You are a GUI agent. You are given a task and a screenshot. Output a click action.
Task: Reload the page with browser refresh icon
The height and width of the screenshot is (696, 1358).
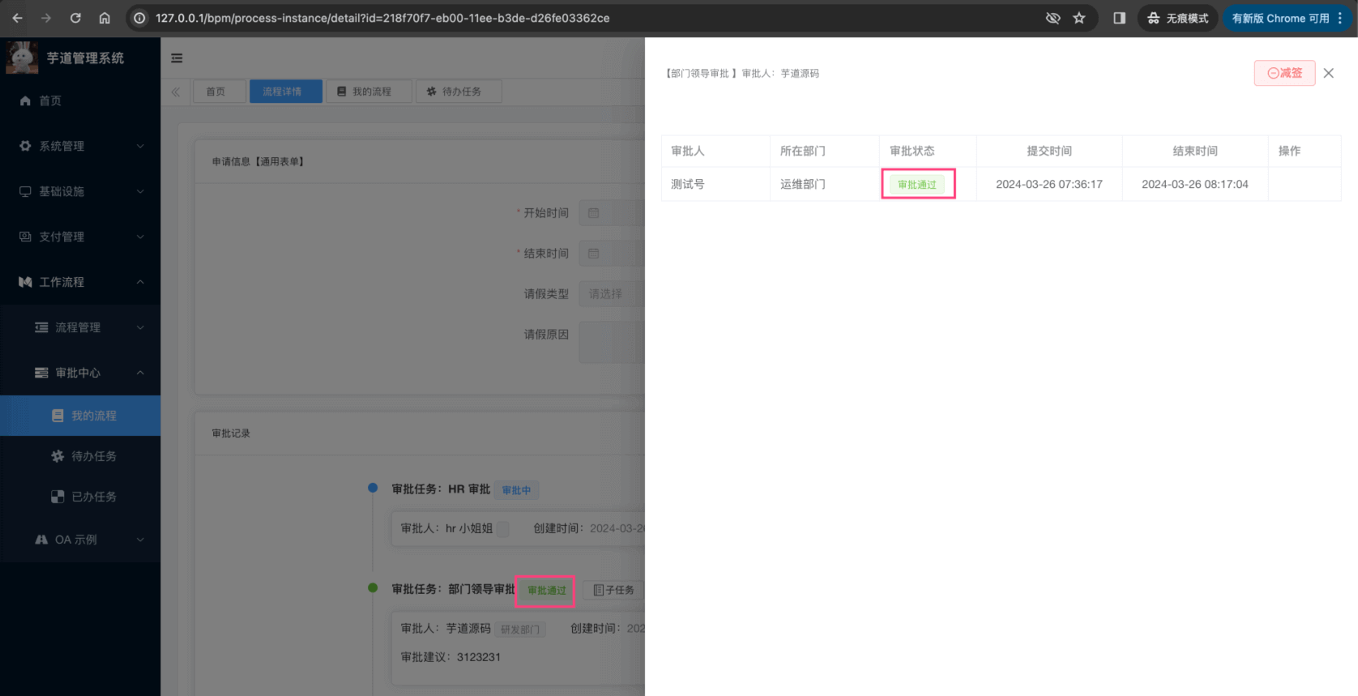tap(75, 18)
